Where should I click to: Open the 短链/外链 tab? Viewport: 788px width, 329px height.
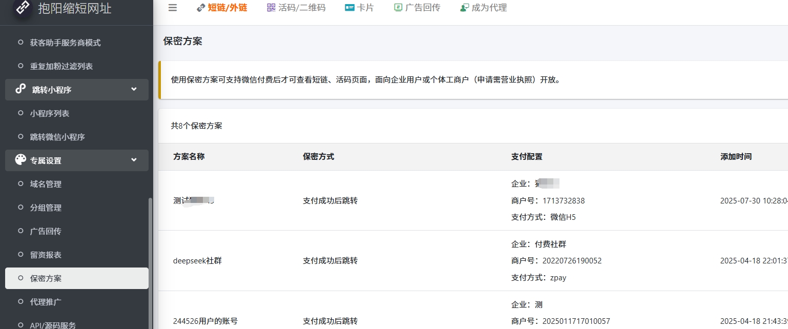coord(227,8)
